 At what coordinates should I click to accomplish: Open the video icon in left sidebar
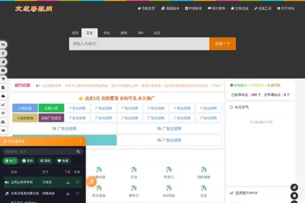3,71
